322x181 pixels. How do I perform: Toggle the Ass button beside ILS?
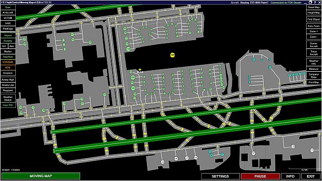click(11, 46)
